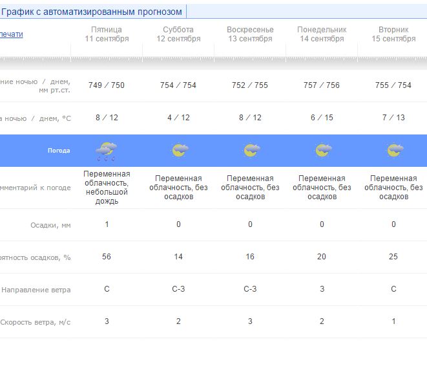Open the 'График с автоматизированным прогнозом' tab
427x368 pixels.
click(92, 12)
